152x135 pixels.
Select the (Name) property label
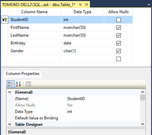pos(22,99)
